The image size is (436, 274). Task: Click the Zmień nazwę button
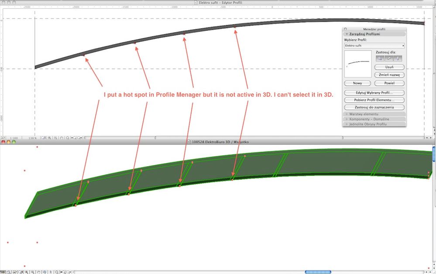coord(389,75)
